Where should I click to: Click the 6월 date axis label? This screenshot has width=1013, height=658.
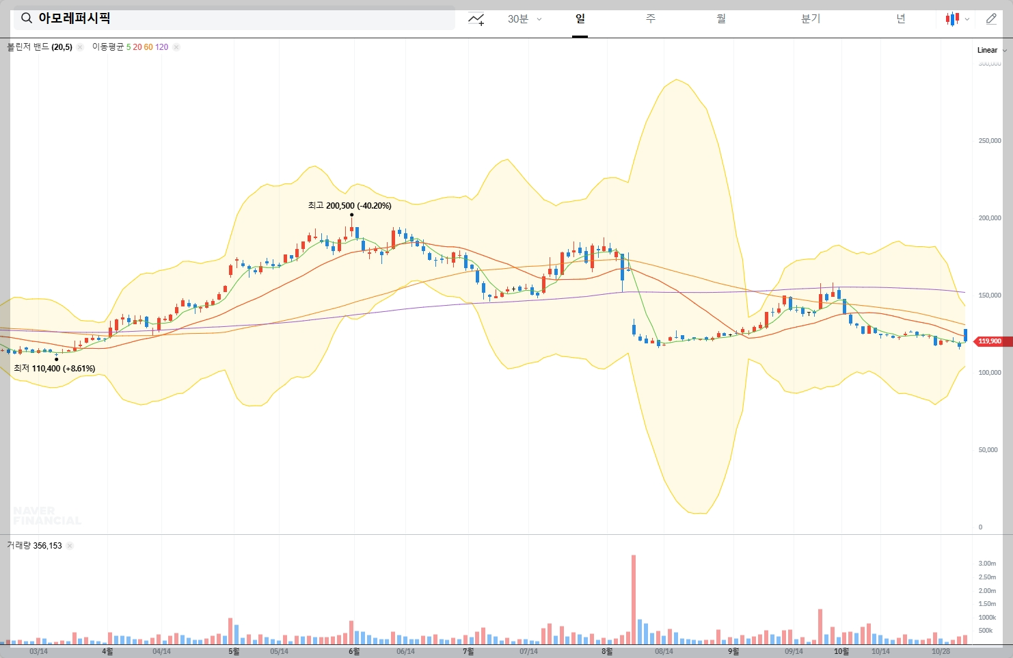click(354, 652)
